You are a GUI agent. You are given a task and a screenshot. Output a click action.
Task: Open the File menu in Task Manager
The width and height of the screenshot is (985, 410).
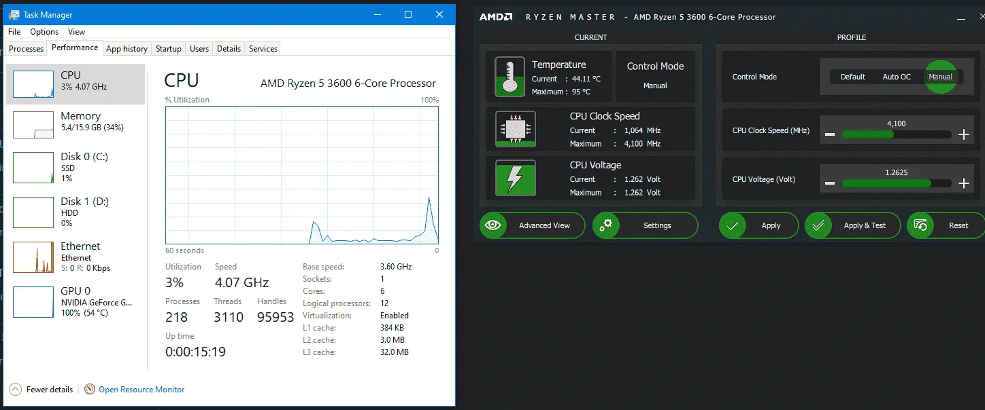click(x=14, y=32)
